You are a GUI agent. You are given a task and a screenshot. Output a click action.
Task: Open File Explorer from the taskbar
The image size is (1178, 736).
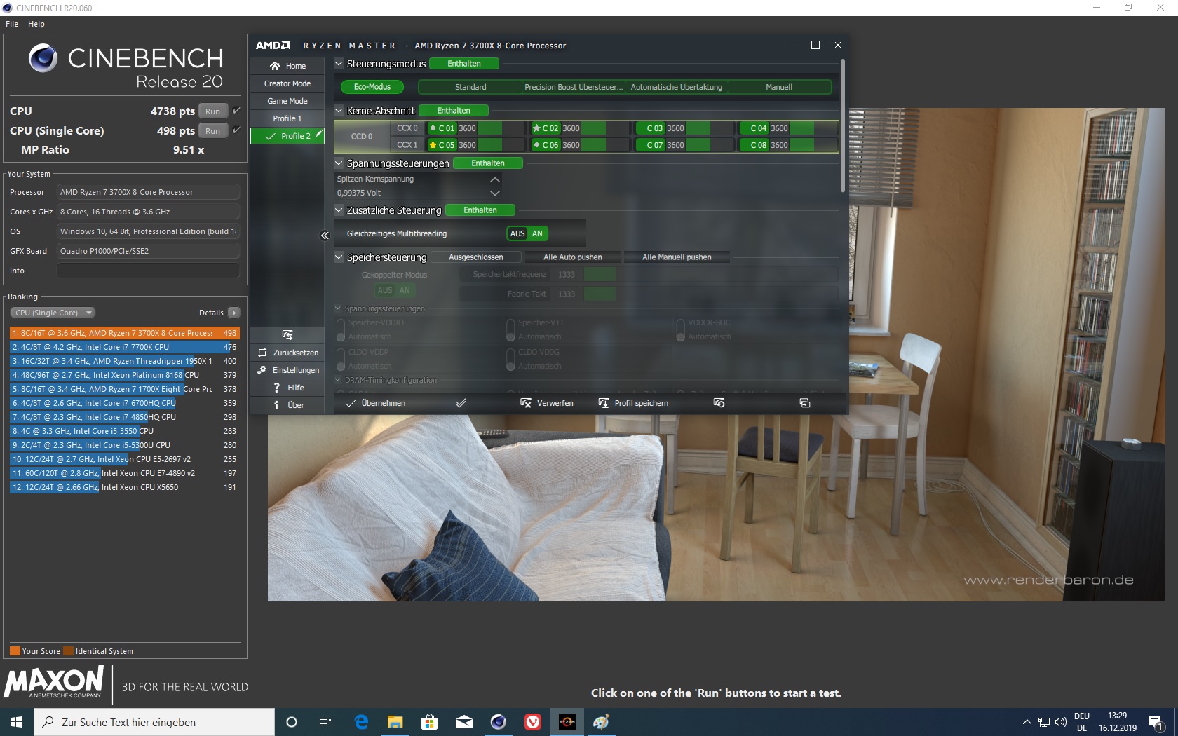pos(395,722)
